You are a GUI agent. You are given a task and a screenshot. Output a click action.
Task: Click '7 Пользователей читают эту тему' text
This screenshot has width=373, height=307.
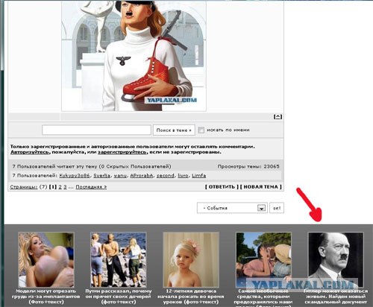click(x=92, y=166)
